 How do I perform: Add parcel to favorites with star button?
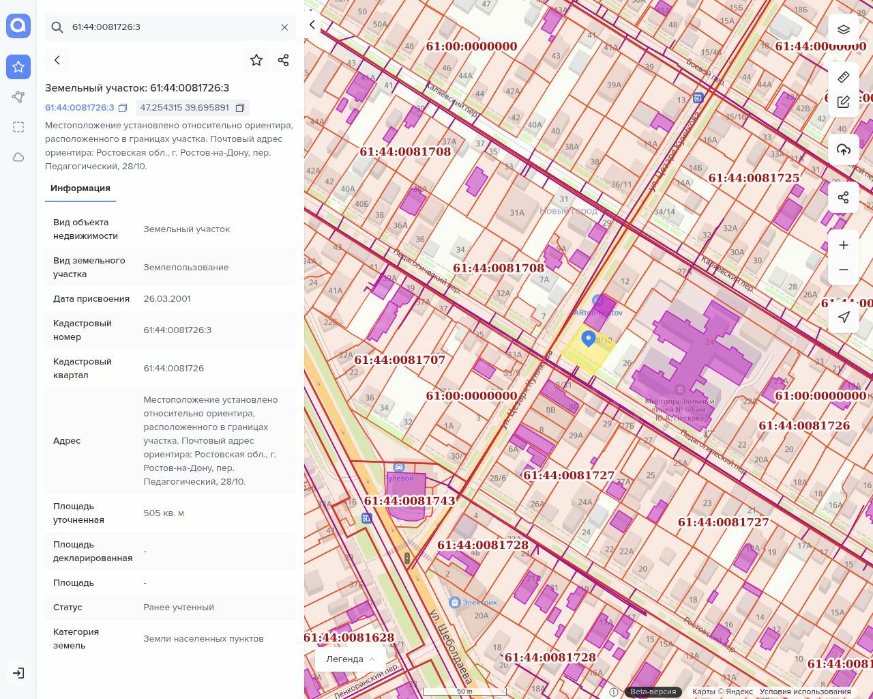(x=256, y=60)
